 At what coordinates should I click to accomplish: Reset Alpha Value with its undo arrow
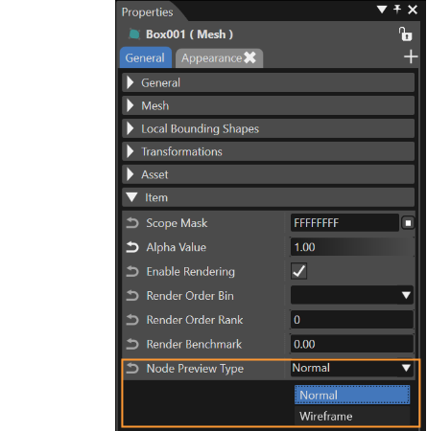pos(132,247)
